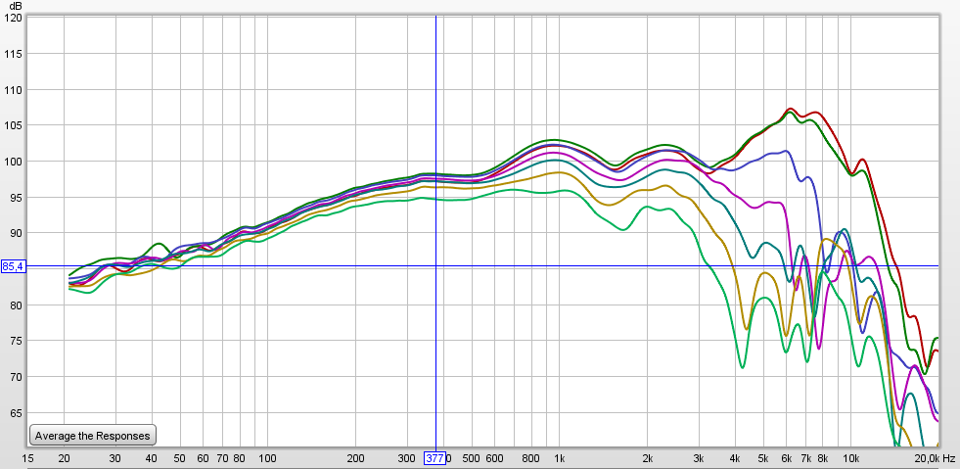Click the 5k frequency axis label

763,458
